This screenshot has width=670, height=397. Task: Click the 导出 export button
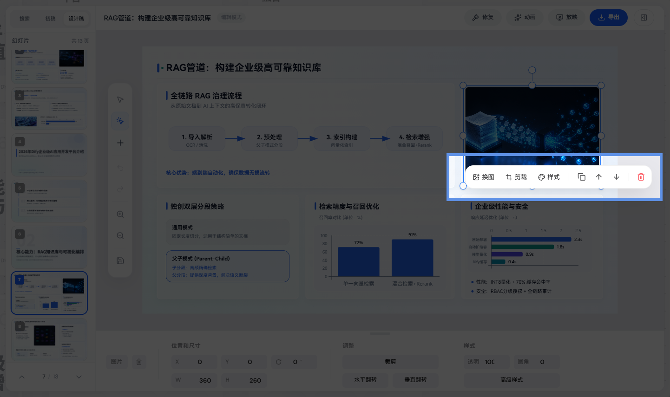608,18
